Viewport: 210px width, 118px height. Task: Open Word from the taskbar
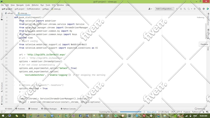pos(87,116)
